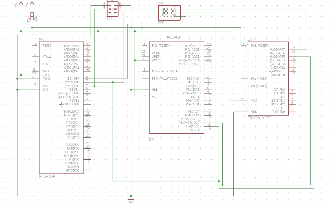Click the RESET pin on IC1
Image resolution: width=331 pixels, height=204 pixels.
47,45
